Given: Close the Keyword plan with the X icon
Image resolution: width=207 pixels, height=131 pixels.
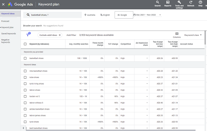Looking at the screenshot, I should (x=3, y=4).
